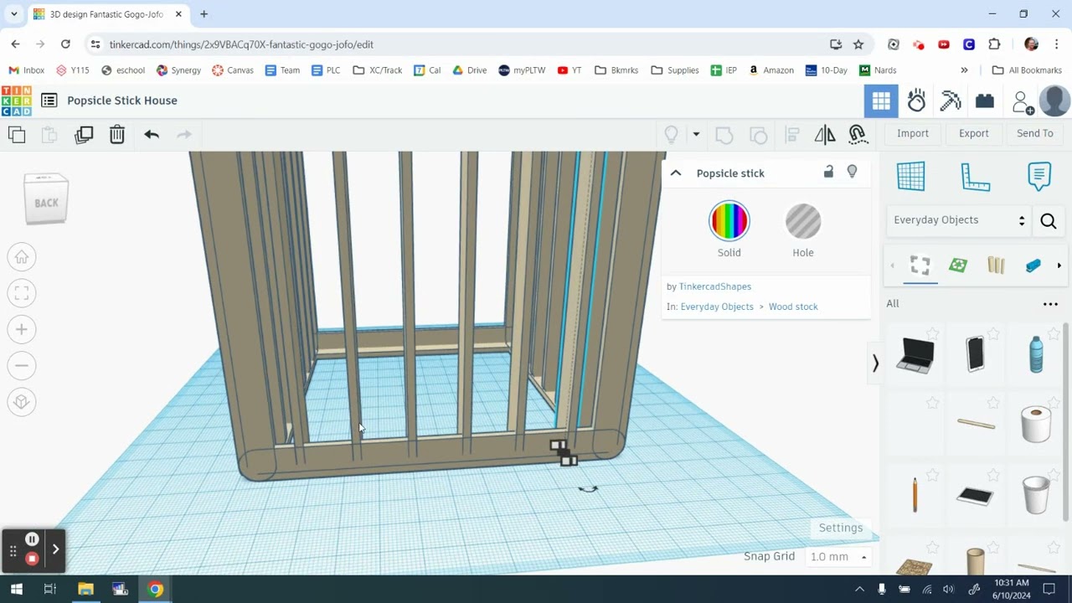The height and width of the screenshot is (603, 1072).
Task: Toggle lock editing on Popsicle stick
Action: coord(828,172)
